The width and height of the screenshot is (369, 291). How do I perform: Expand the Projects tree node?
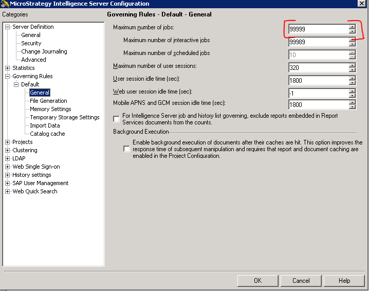[x=8, y=142]
